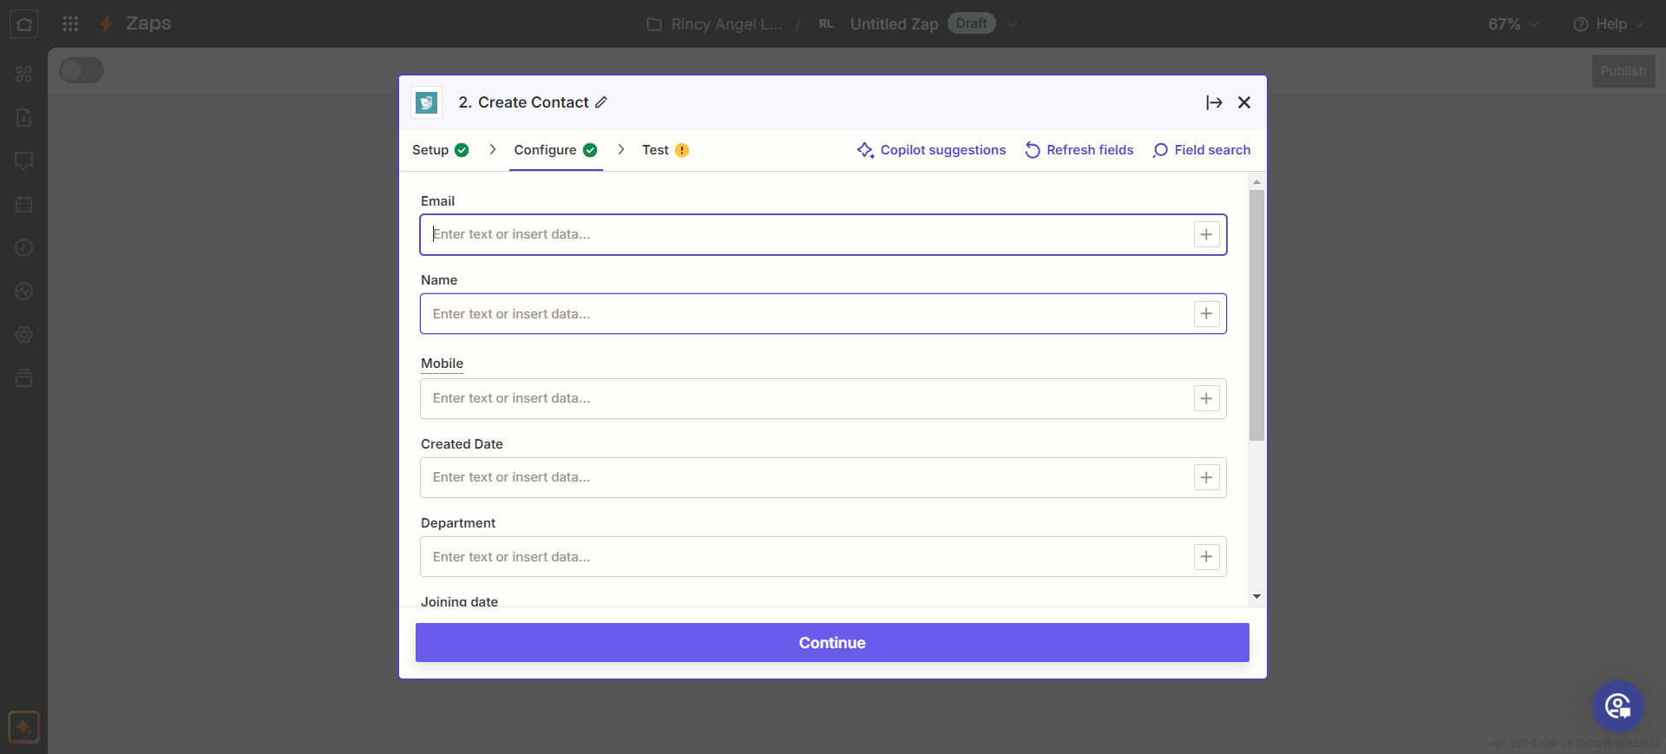Screen dimensions: 1666x754
Task: Expand the Untitled Zap Draft chevron
Action: pyautogui.click(x=1013, y=24)
